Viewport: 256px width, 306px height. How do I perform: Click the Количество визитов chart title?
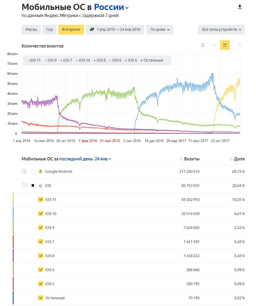pyautogui.click(x=43, y=46)
